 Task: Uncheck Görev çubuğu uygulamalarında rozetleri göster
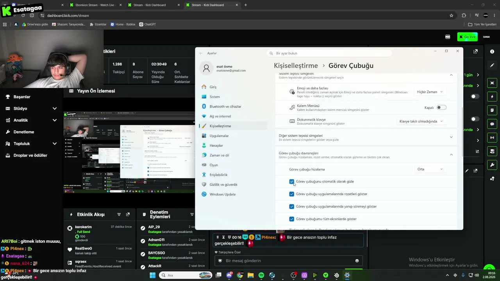click(292, 194)
